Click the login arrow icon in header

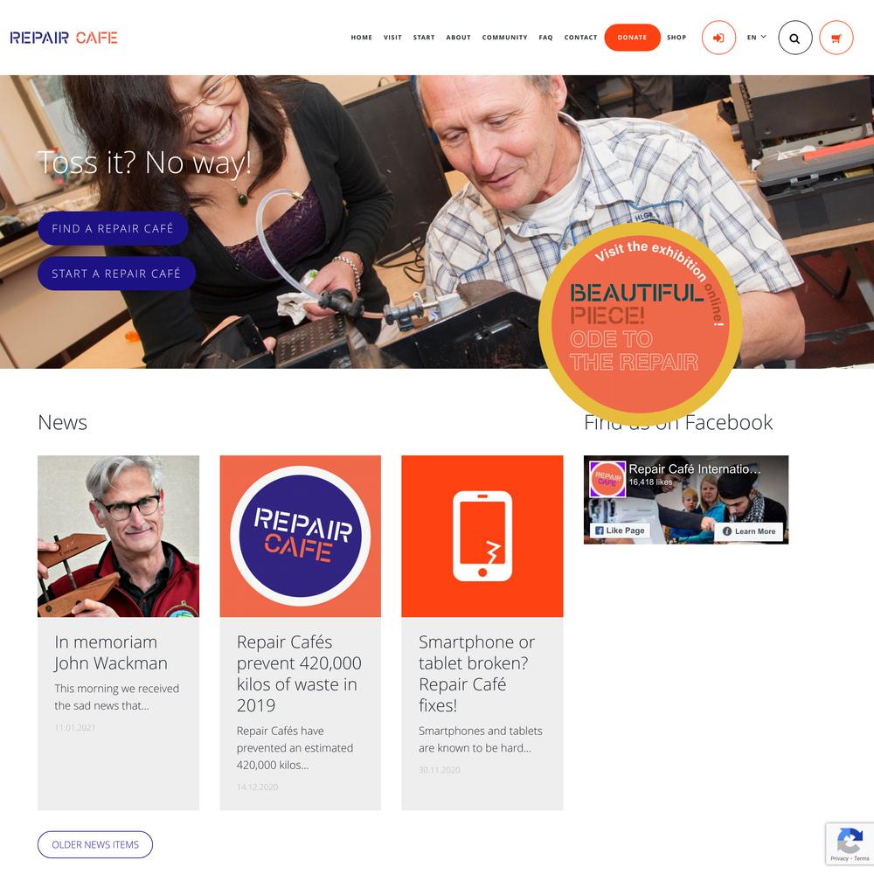click(x=718, y=38)
